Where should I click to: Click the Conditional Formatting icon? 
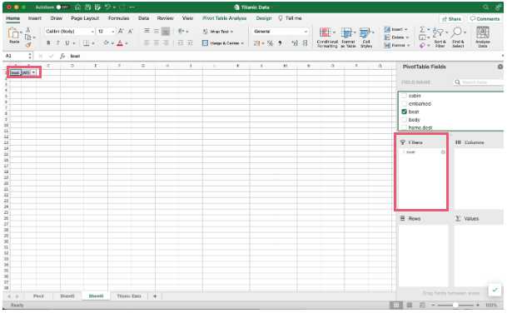326,32
